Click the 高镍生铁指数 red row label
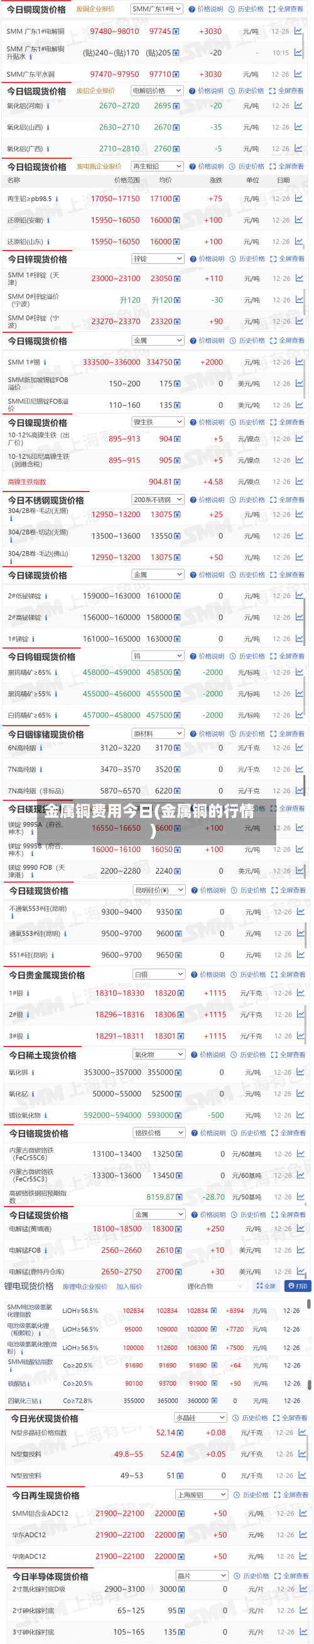This screenshot has height=1644, width=314. pos(27,482)
